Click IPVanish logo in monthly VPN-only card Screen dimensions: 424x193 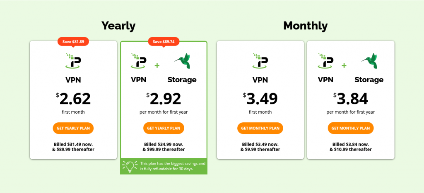(x=260, y=60)
